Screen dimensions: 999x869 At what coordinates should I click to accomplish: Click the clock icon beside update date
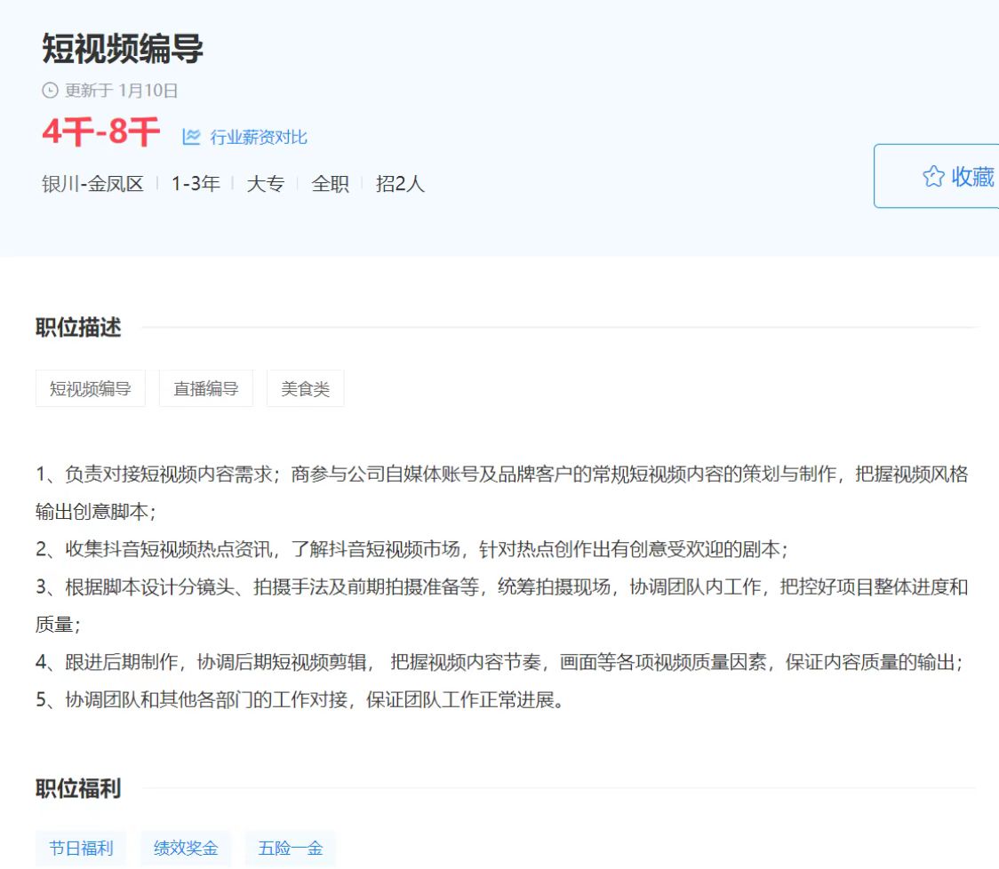pyautogui.click(x=50, y=91)
